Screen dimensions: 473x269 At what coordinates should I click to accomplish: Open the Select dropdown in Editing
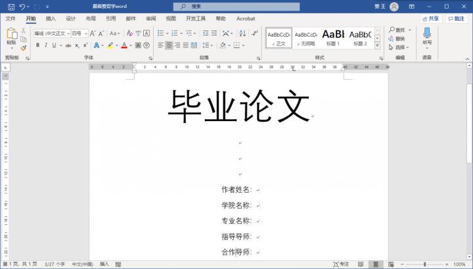(x=399, y=47)
